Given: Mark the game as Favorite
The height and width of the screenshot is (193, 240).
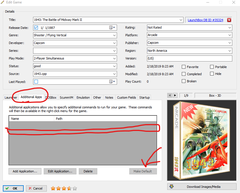Looking at the screenshot, I should tap(183, 67).
